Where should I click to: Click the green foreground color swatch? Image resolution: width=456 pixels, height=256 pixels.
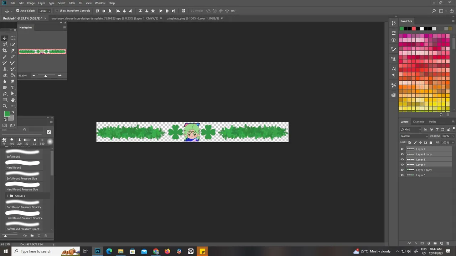pos(6,114)
